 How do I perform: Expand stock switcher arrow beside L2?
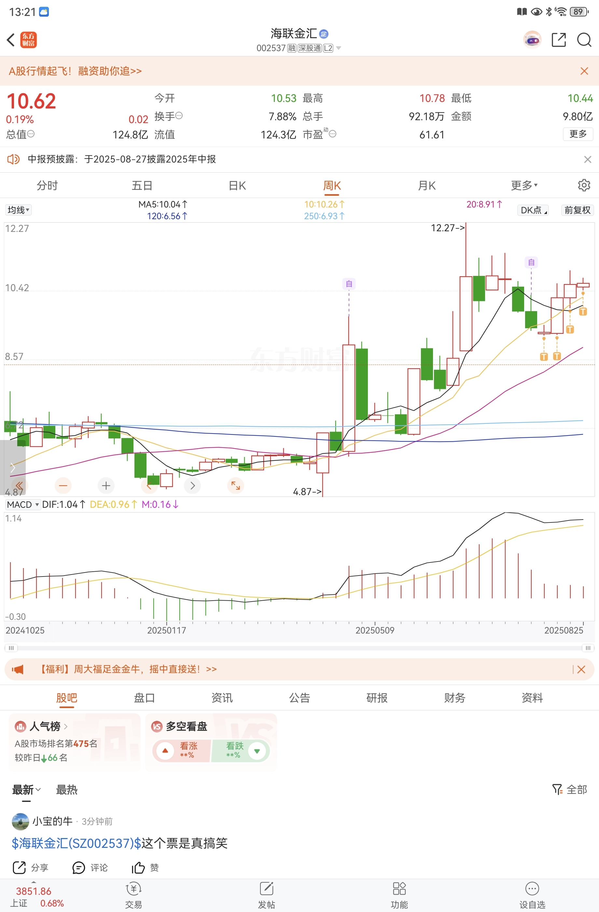click(339, 48)
